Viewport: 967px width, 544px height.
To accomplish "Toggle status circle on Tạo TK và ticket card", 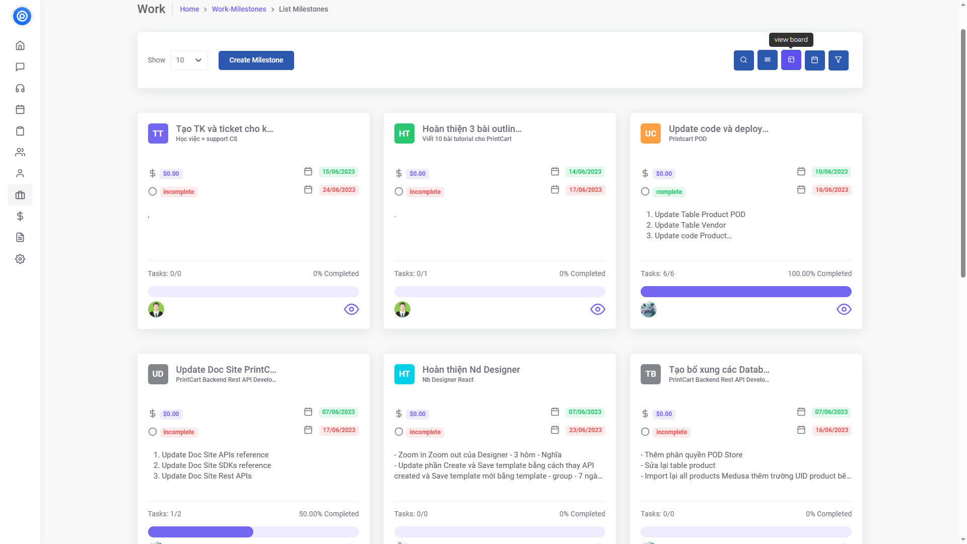I will click(152, 191).
